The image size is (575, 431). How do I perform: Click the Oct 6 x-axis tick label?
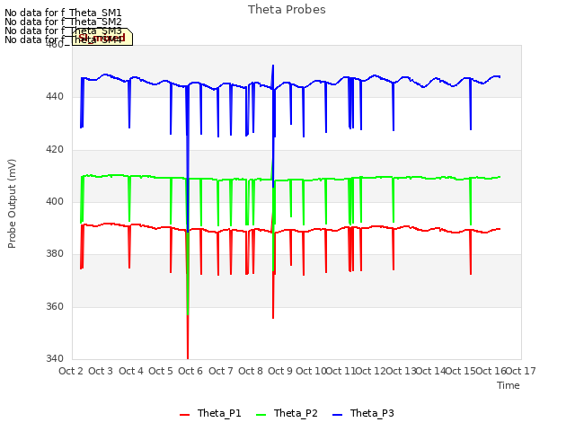pyautogui.click(x=190, y=371)
